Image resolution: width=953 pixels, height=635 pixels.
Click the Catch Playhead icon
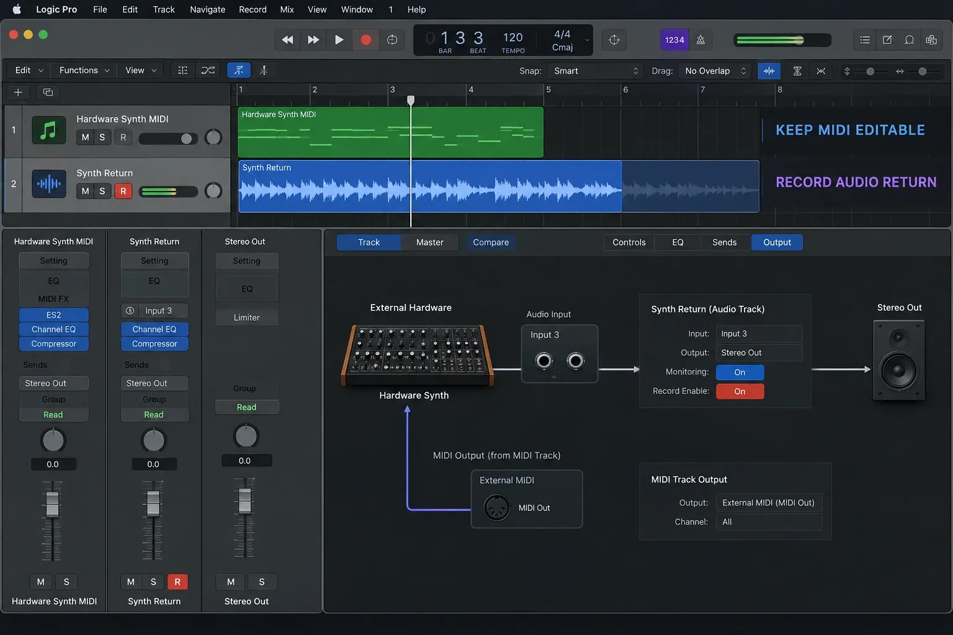click(263, 71)
